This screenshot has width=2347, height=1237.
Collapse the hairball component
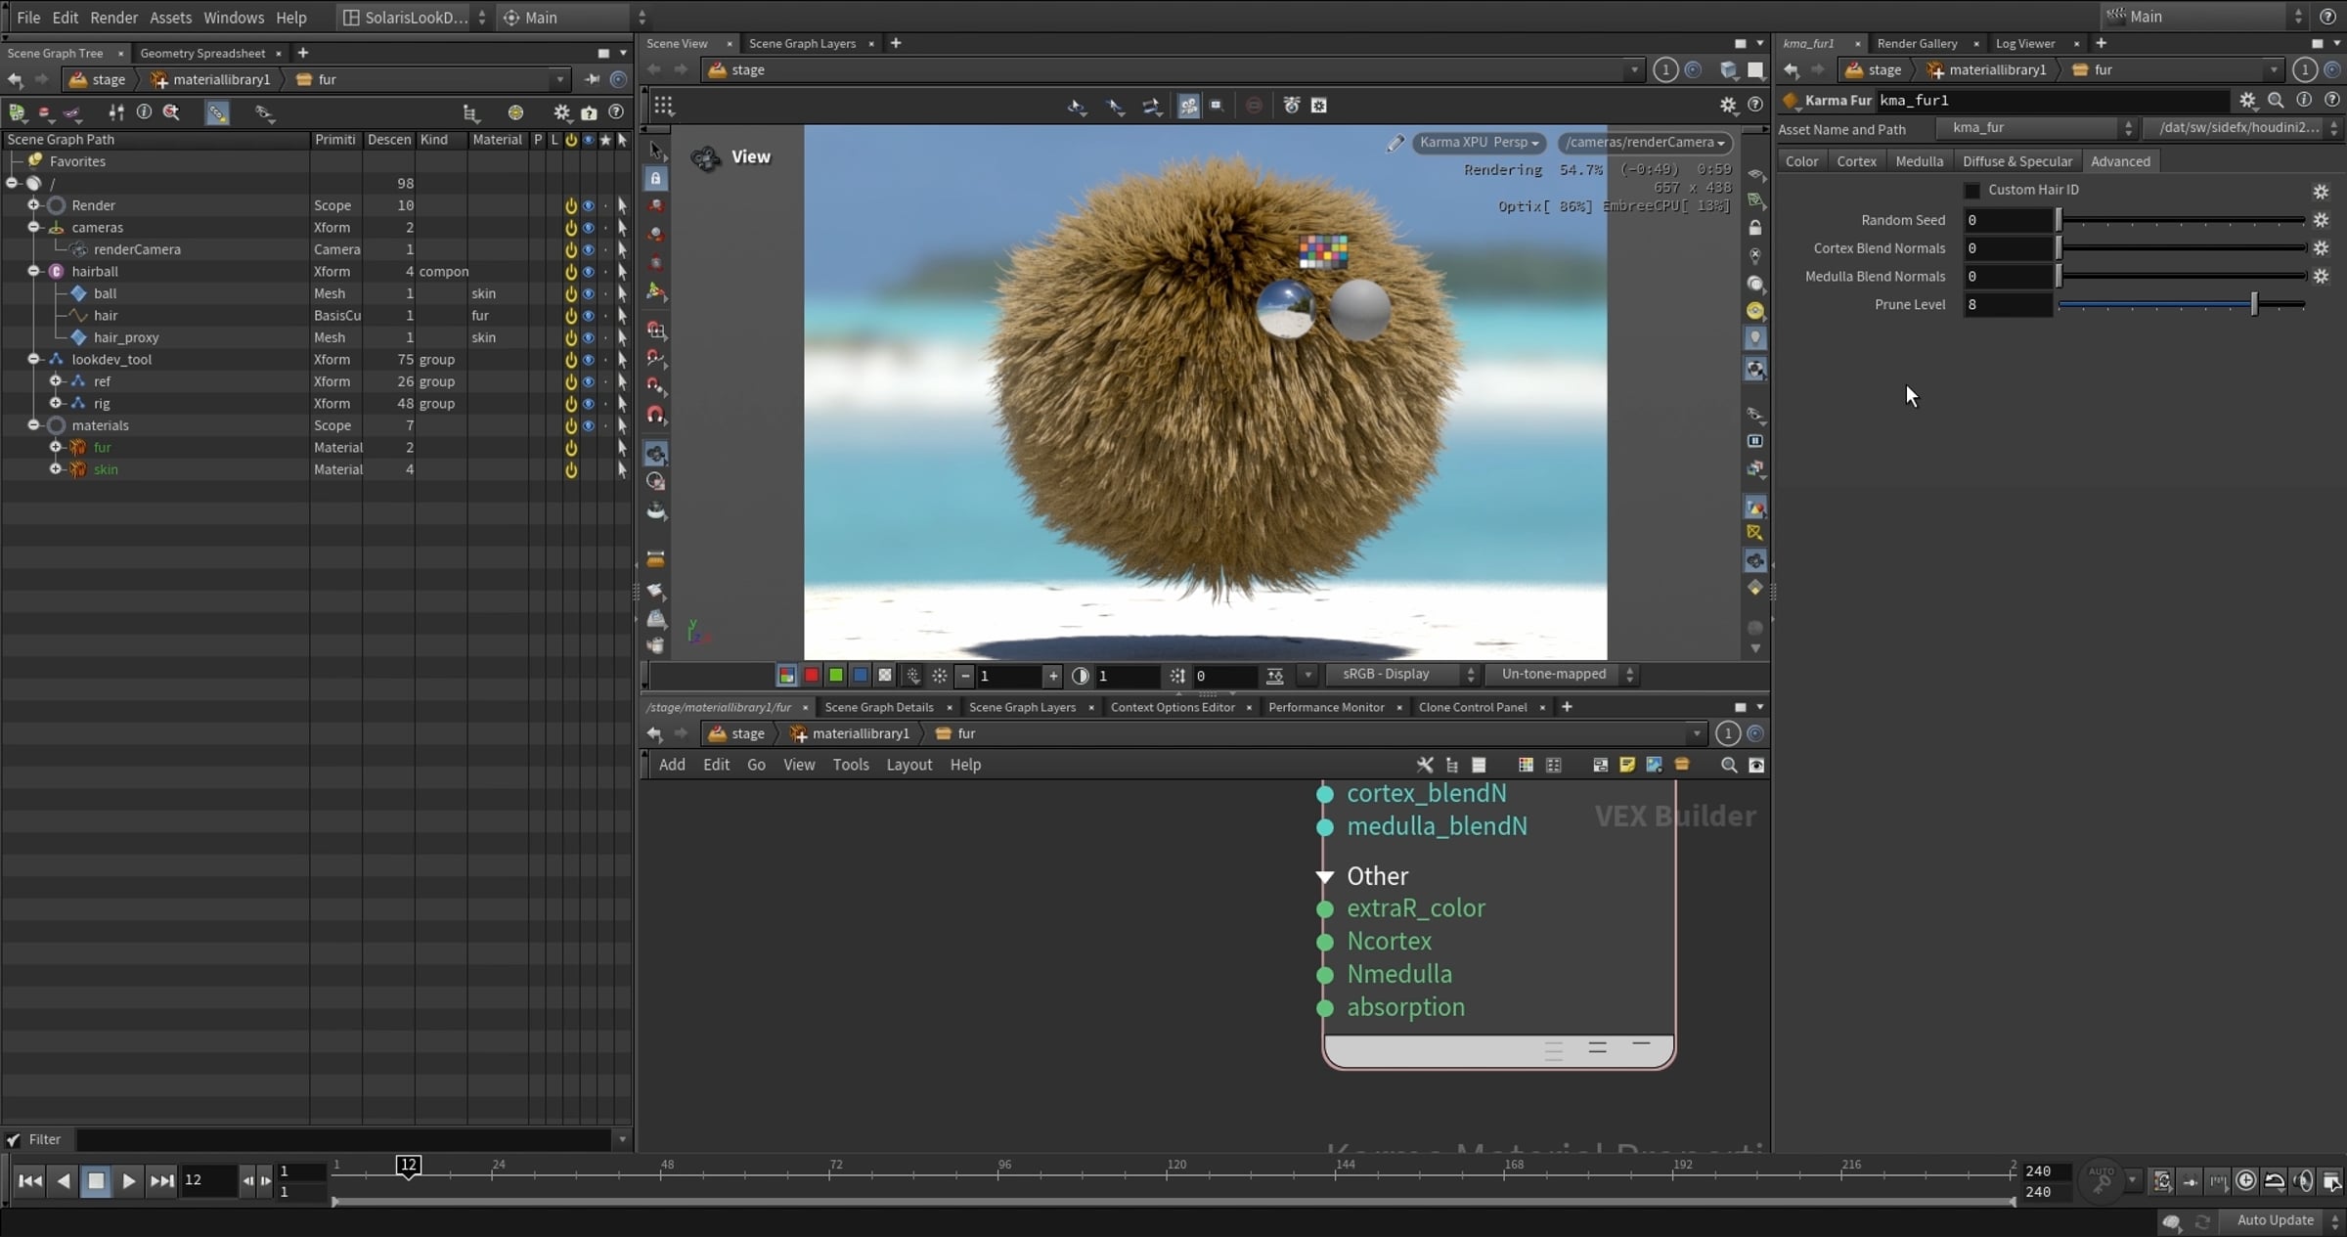coord(33,272)
